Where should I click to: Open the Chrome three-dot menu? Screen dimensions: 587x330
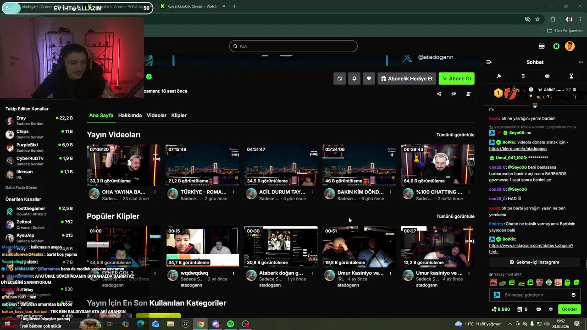point(581,19)
